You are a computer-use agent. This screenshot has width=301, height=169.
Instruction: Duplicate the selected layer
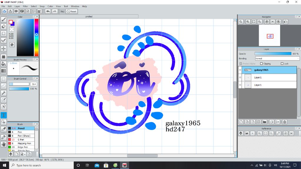pos(272,122)
